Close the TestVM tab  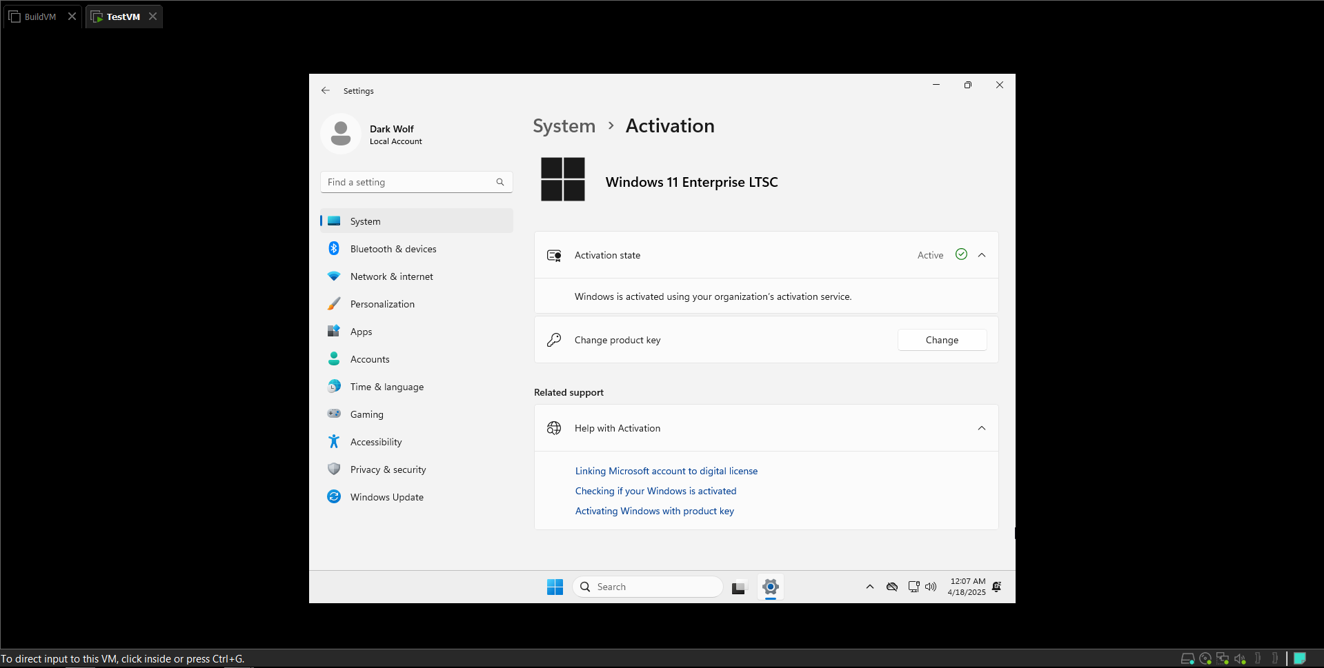[153, 17]
